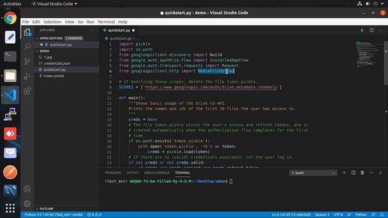Select quickstart.py under Open Editors
This screenshot has height=218, width=388.
point(61,45)
